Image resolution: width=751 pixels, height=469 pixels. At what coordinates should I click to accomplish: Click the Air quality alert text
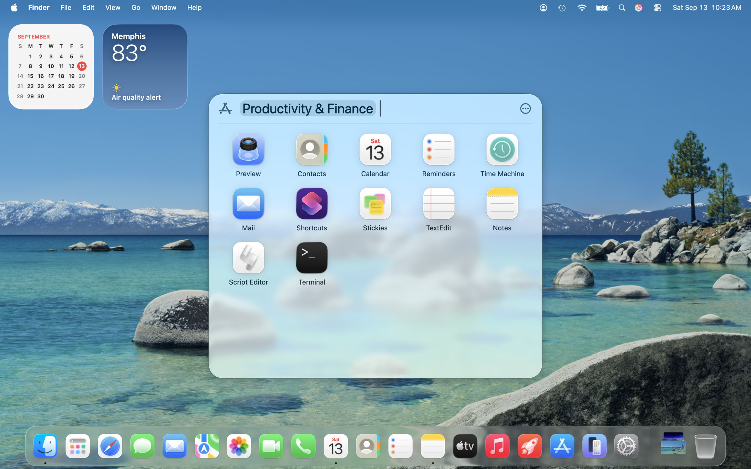coord(136,97)
